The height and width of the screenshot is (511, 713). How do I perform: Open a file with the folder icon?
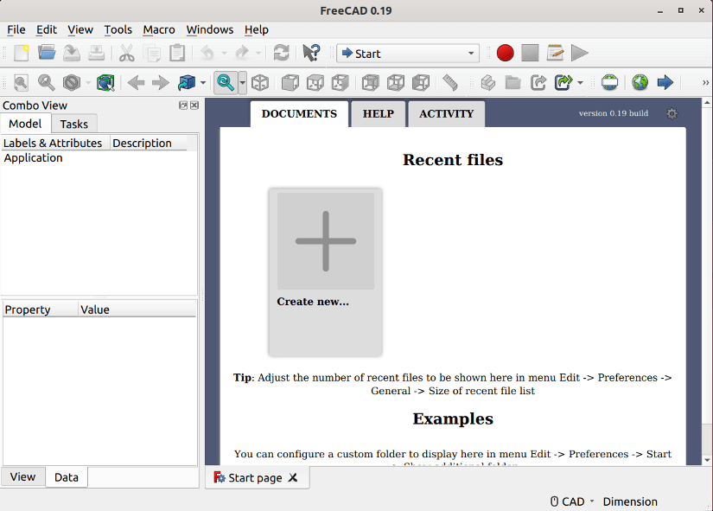coord(47,54)
